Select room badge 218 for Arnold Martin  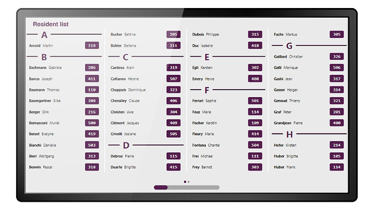[92, 45]
